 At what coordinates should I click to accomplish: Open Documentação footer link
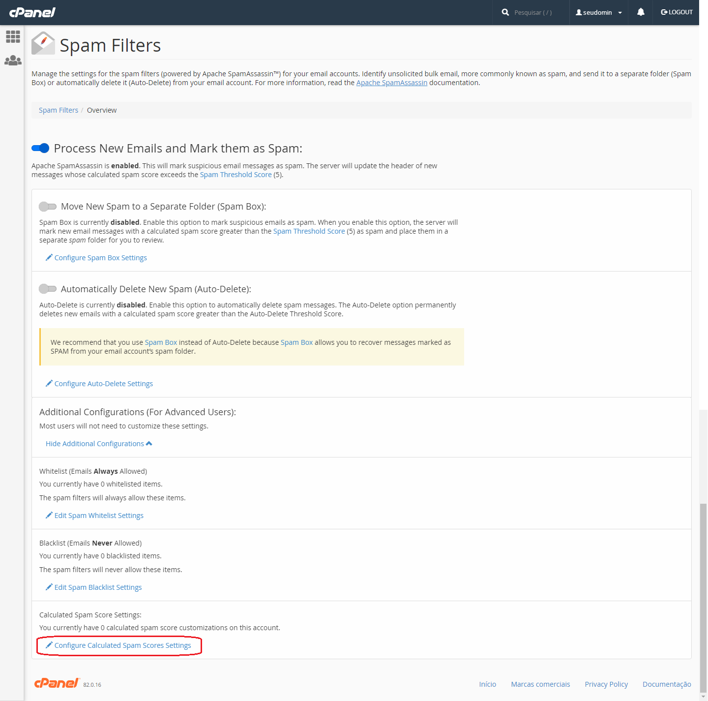667,684
